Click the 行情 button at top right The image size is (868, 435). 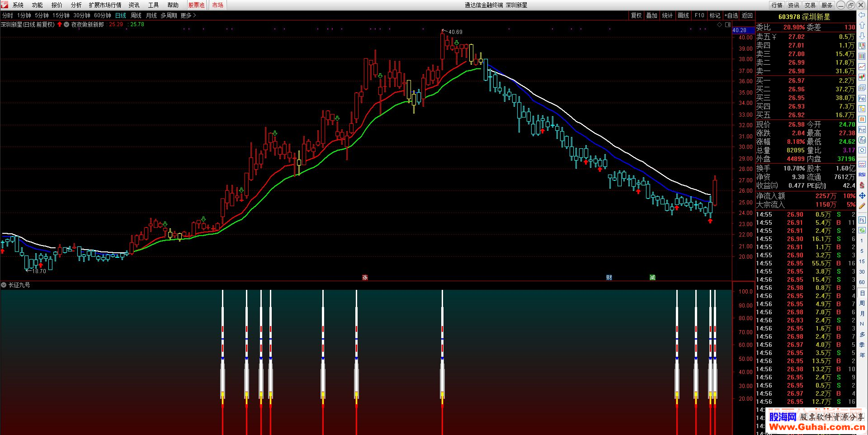(777, 5)
